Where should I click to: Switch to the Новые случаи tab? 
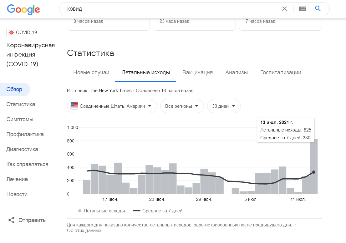(91, 72)
